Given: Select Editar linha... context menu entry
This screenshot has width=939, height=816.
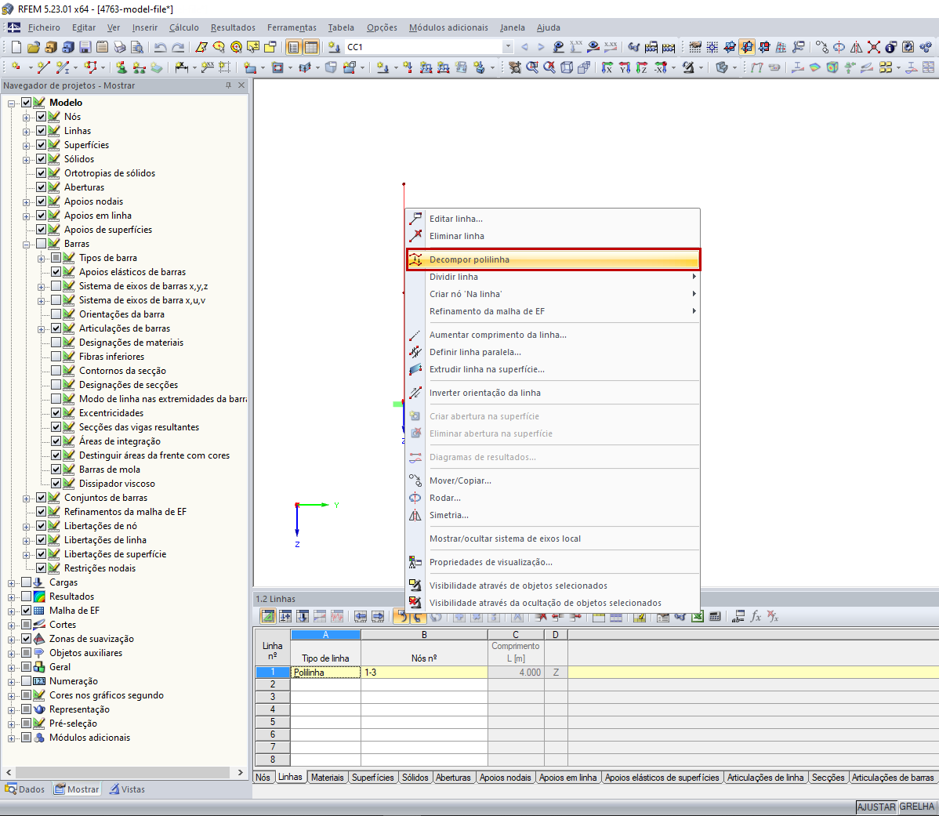Looking at the screenshot, I should click(x=552, y=219).
